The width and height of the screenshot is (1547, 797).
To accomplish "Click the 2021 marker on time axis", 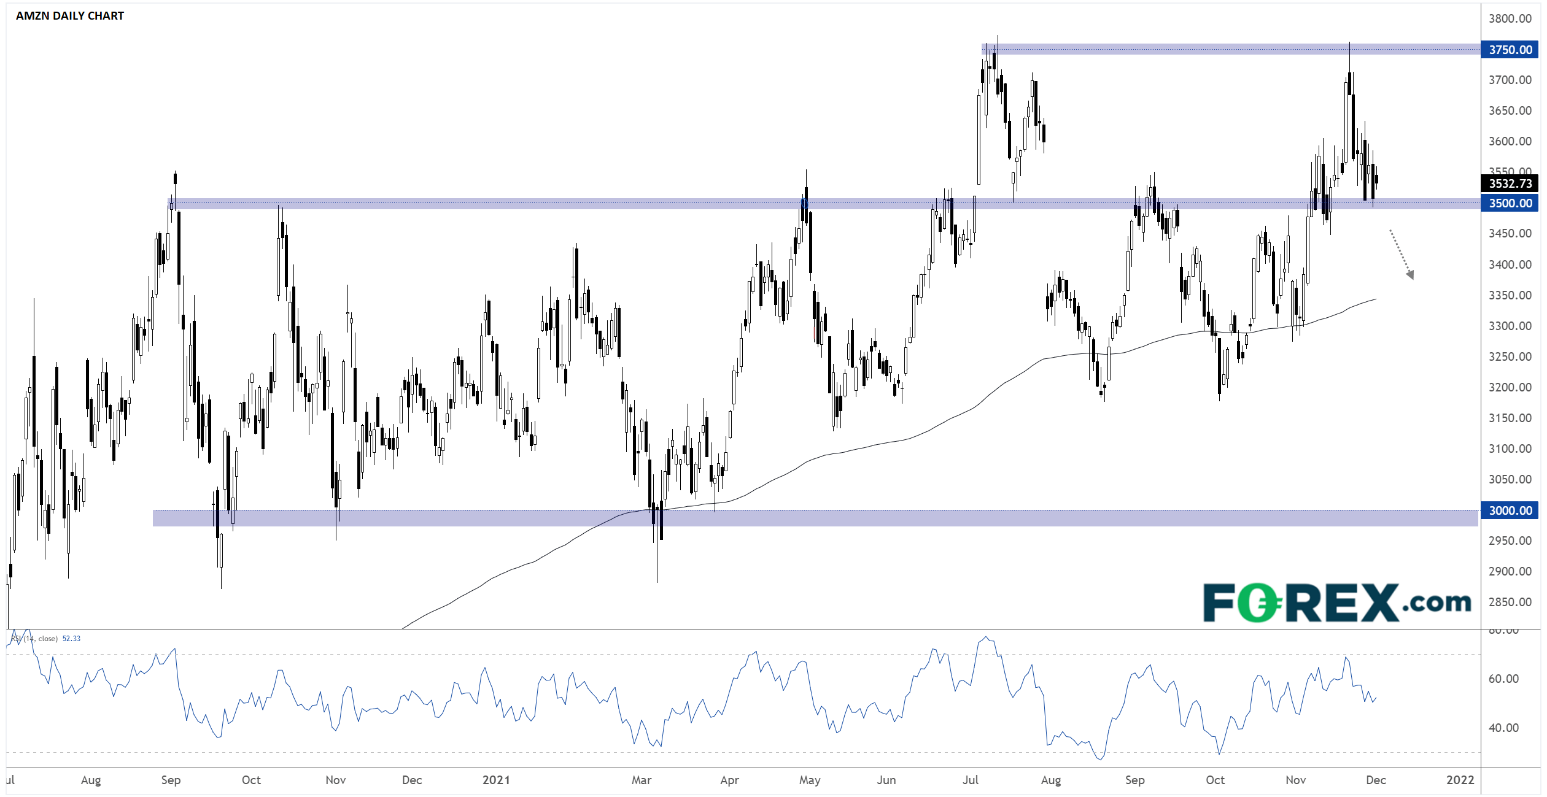I will 496,780.
